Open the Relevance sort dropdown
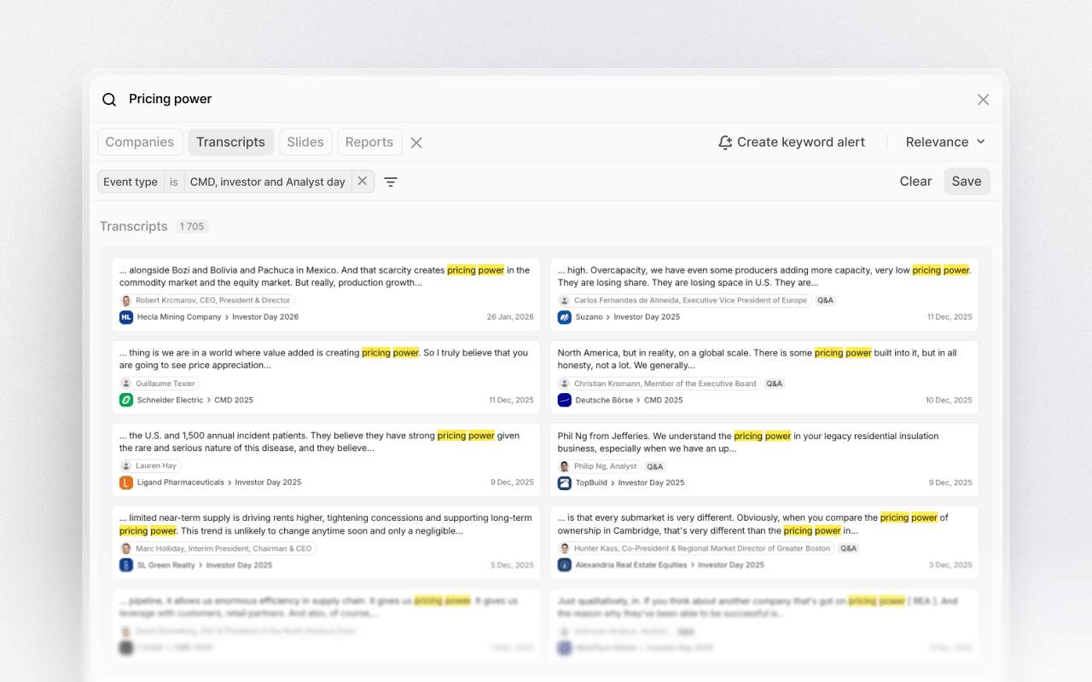 click(x=945, y=142)
